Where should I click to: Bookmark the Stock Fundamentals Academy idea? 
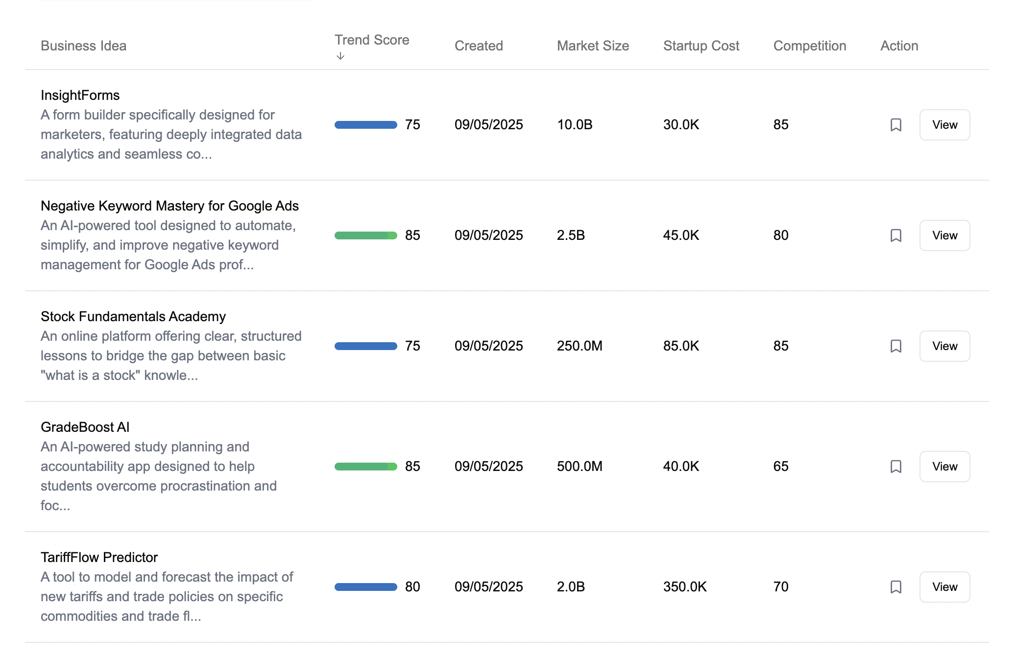(x=896, y=346)
